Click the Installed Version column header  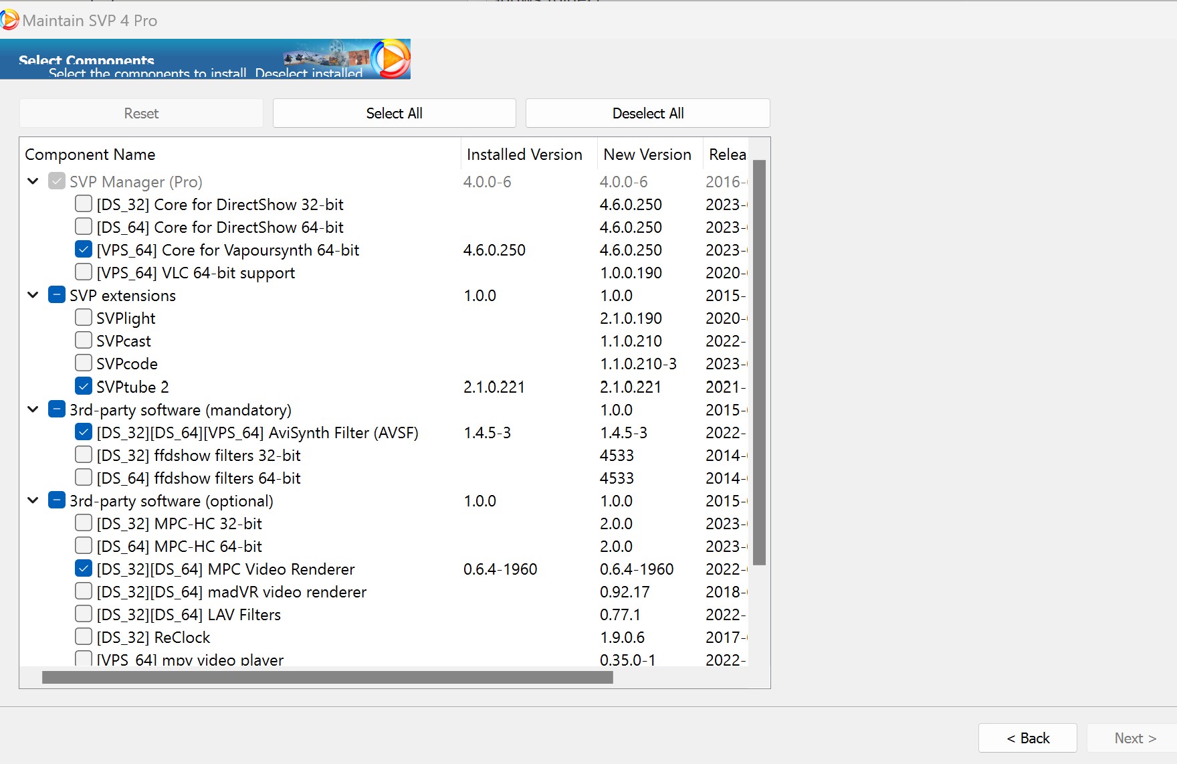point(524,155)
